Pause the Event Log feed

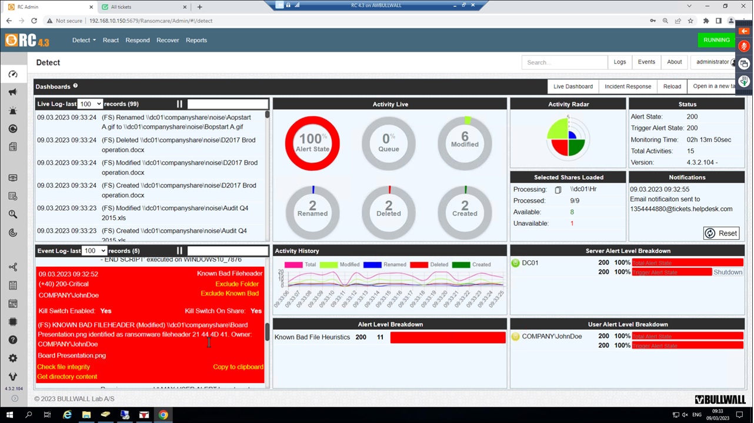coord(179,251)
